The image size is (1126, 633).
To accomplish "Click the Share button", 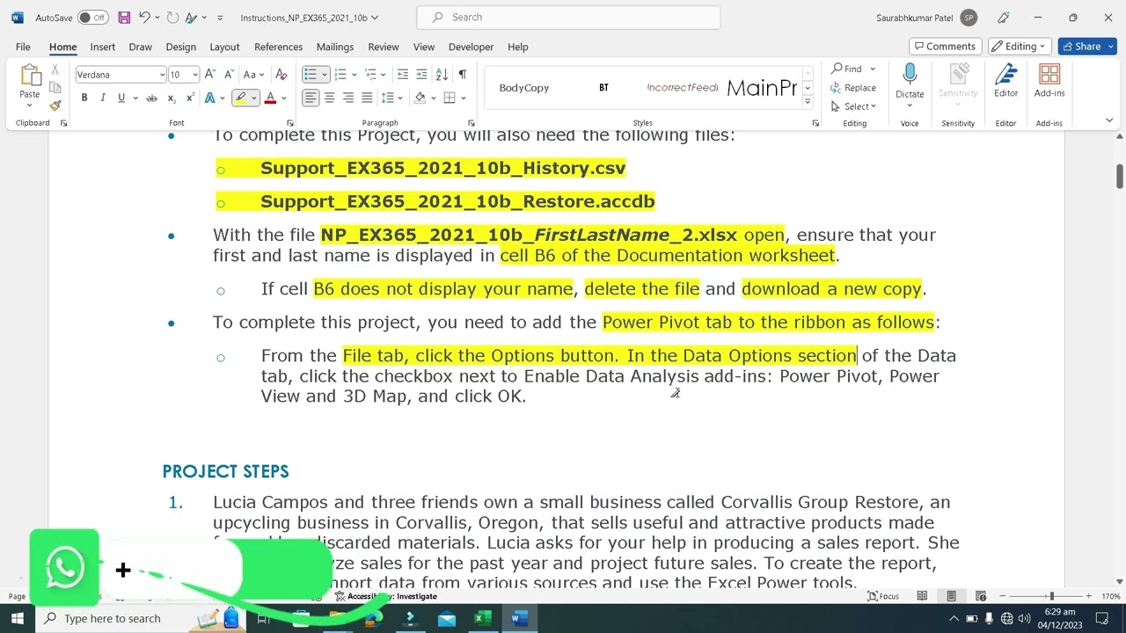I will (1086, 47).
